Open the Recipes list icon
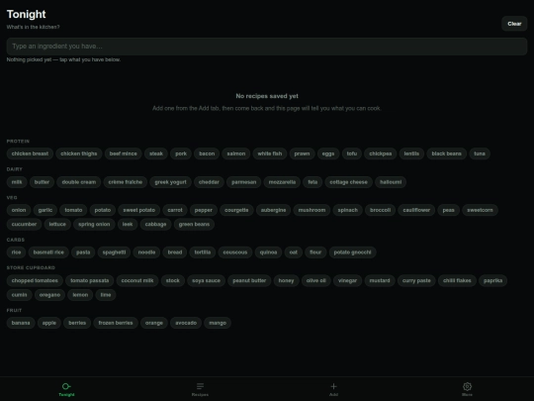The image size is (534, 401). click(200, 386)
